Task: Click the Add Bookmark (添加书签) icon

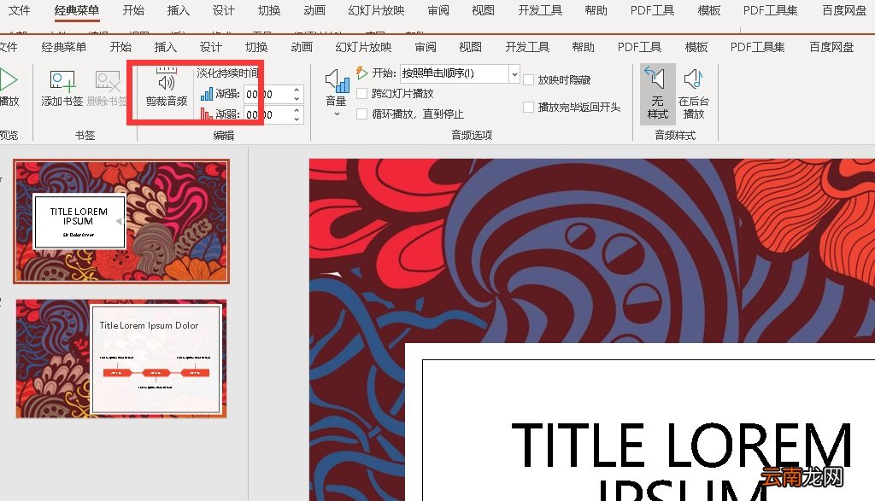Action: click(x=62, y=81)
